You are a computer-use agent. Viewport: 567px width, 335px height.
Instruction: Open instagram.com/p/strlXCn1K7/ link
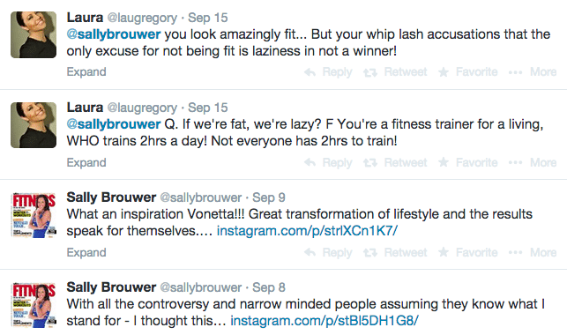tap(307, 231)
